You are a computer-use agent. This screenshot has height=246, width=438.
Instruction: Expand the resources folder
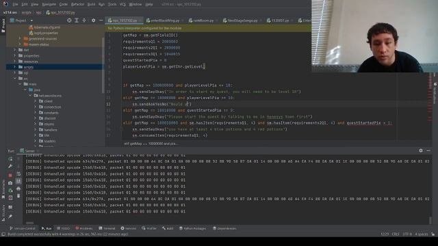coord(14,61)
